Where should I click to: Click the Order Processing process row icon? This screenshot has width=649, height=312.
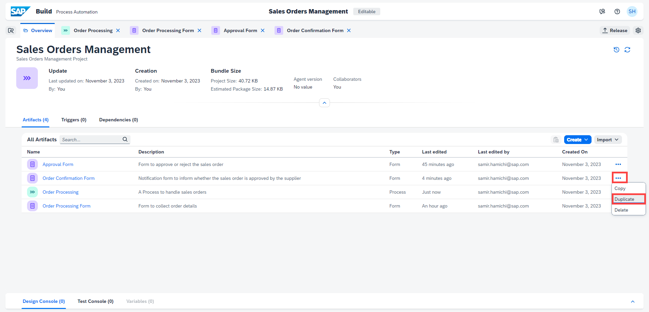tap(32, 192)
